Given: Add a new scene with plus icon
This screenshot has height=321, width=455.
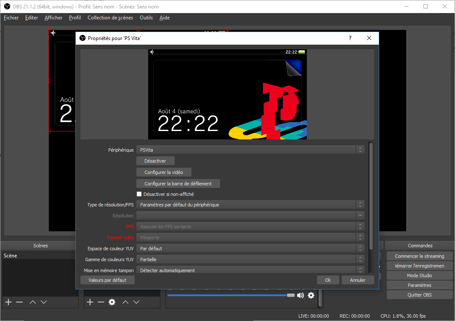Looking at the screenshot, I should [x=8, y=302].
